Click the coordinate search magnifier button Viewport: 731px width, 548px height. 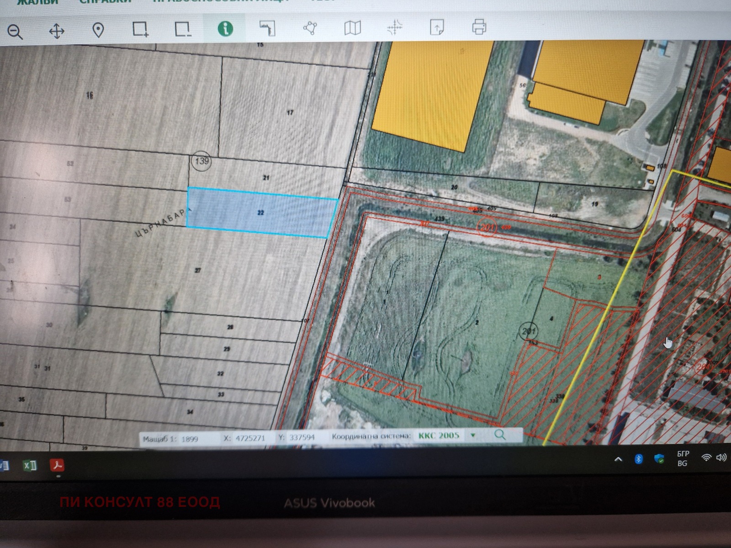pyautogui.click(x=500, y=434)
